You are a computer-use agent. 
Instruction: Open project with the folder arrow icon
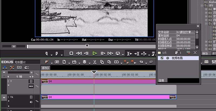[74, 62]
